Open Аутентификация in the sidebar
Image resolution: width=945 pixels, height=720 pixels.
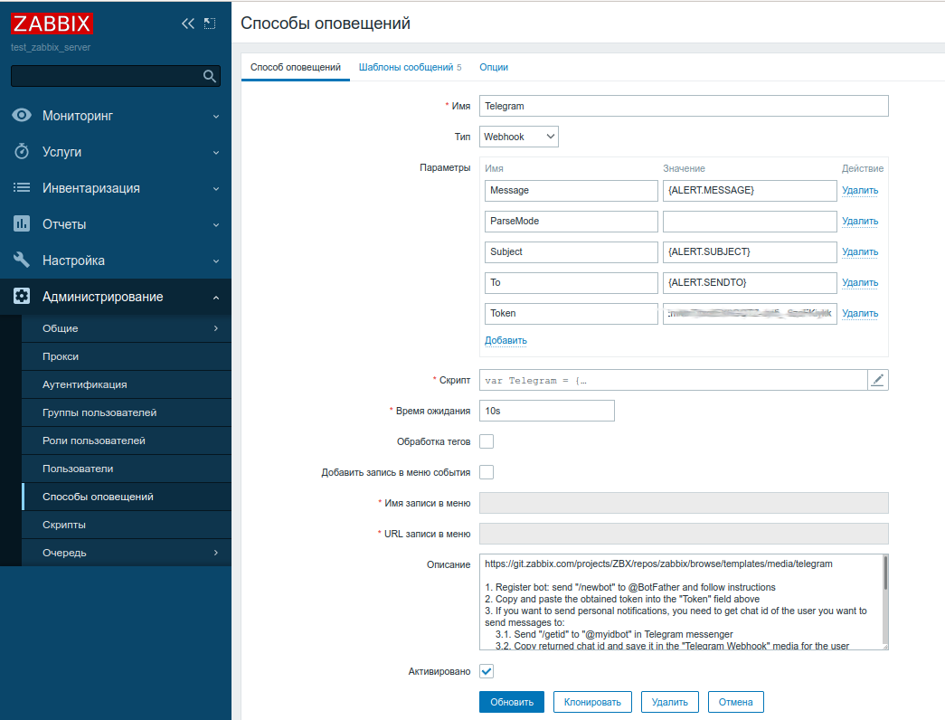tap(127, 384)
